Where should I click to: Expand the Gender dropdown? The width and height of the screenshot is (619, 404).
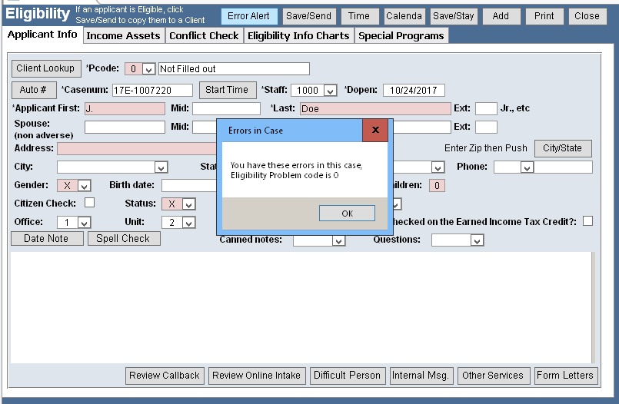[84, 185]
